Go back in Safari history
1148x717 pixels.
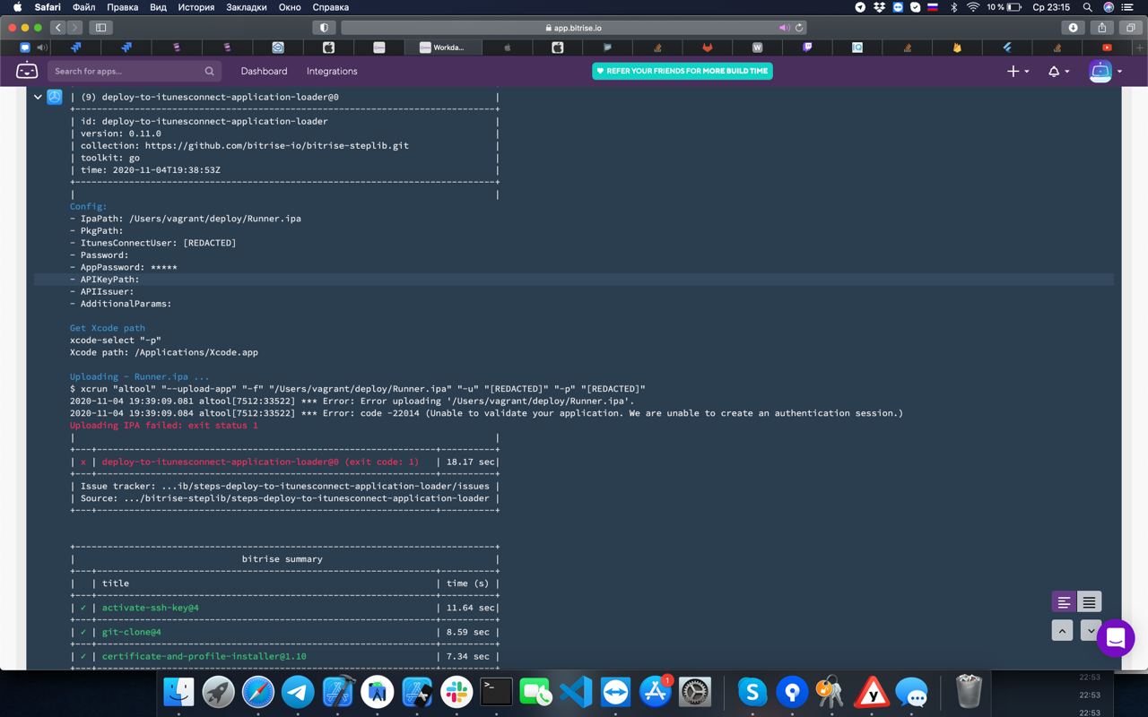(x=58, y=28)
